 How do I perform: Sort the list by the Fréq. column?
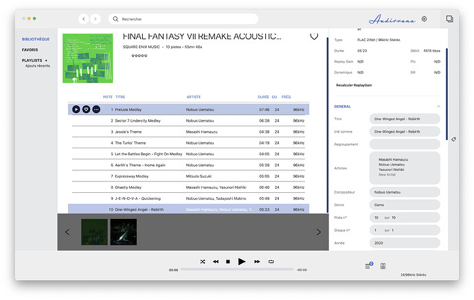[286, 97]
